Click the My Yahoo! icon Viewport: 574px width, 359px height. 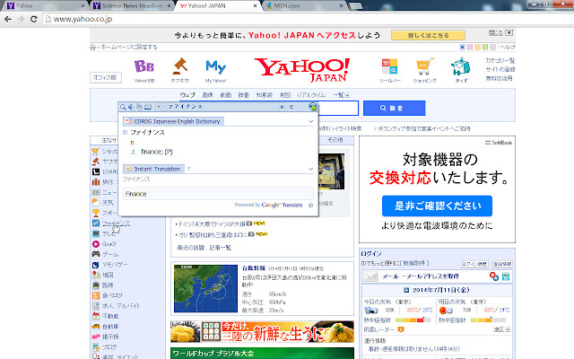215,68
